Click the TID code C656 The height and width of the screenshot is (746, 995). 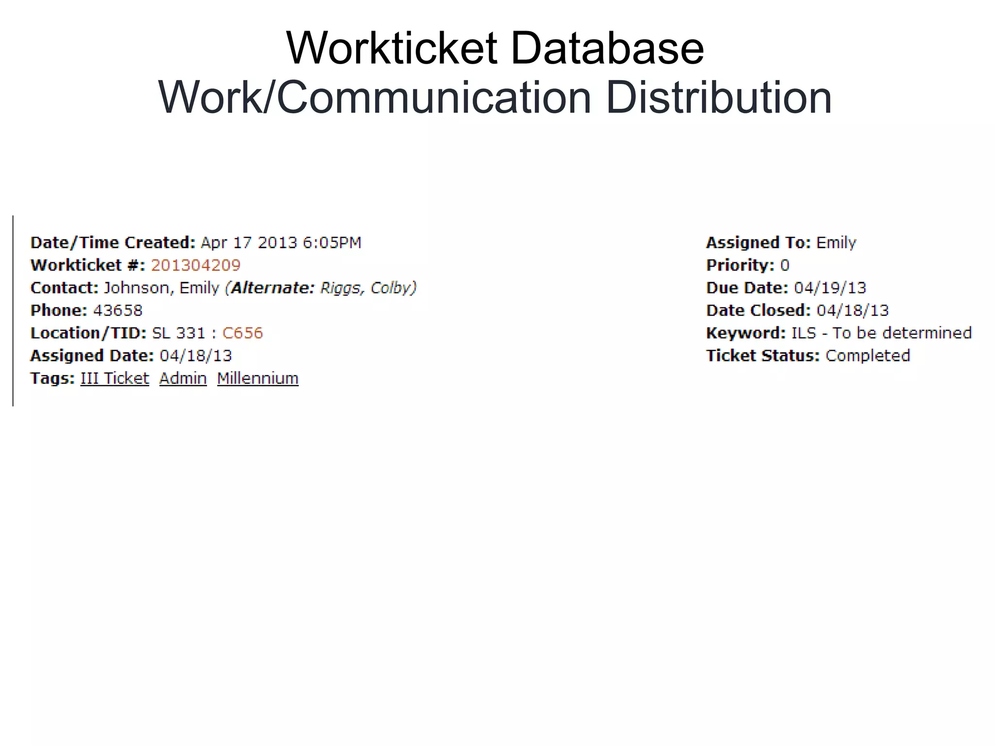click(242, 333)
